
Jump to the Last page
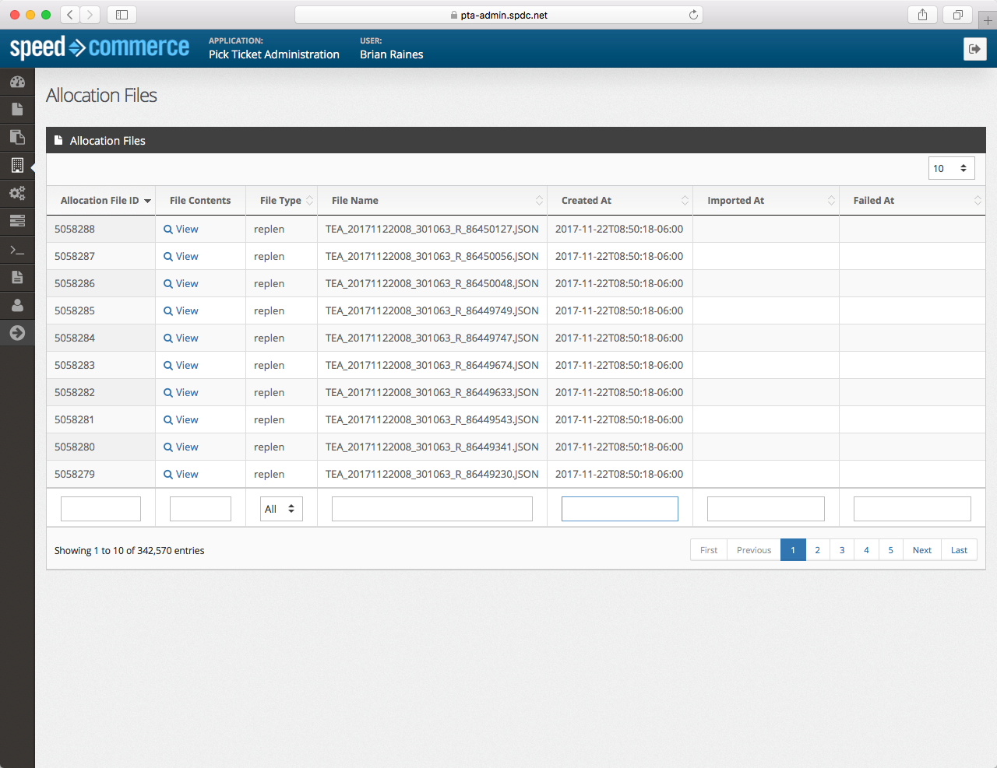(x=959, y=550)
